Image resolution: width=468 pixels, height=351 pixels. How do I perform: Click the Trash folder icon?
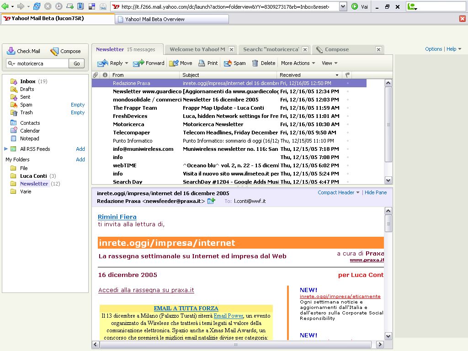(x=14, y=112)
